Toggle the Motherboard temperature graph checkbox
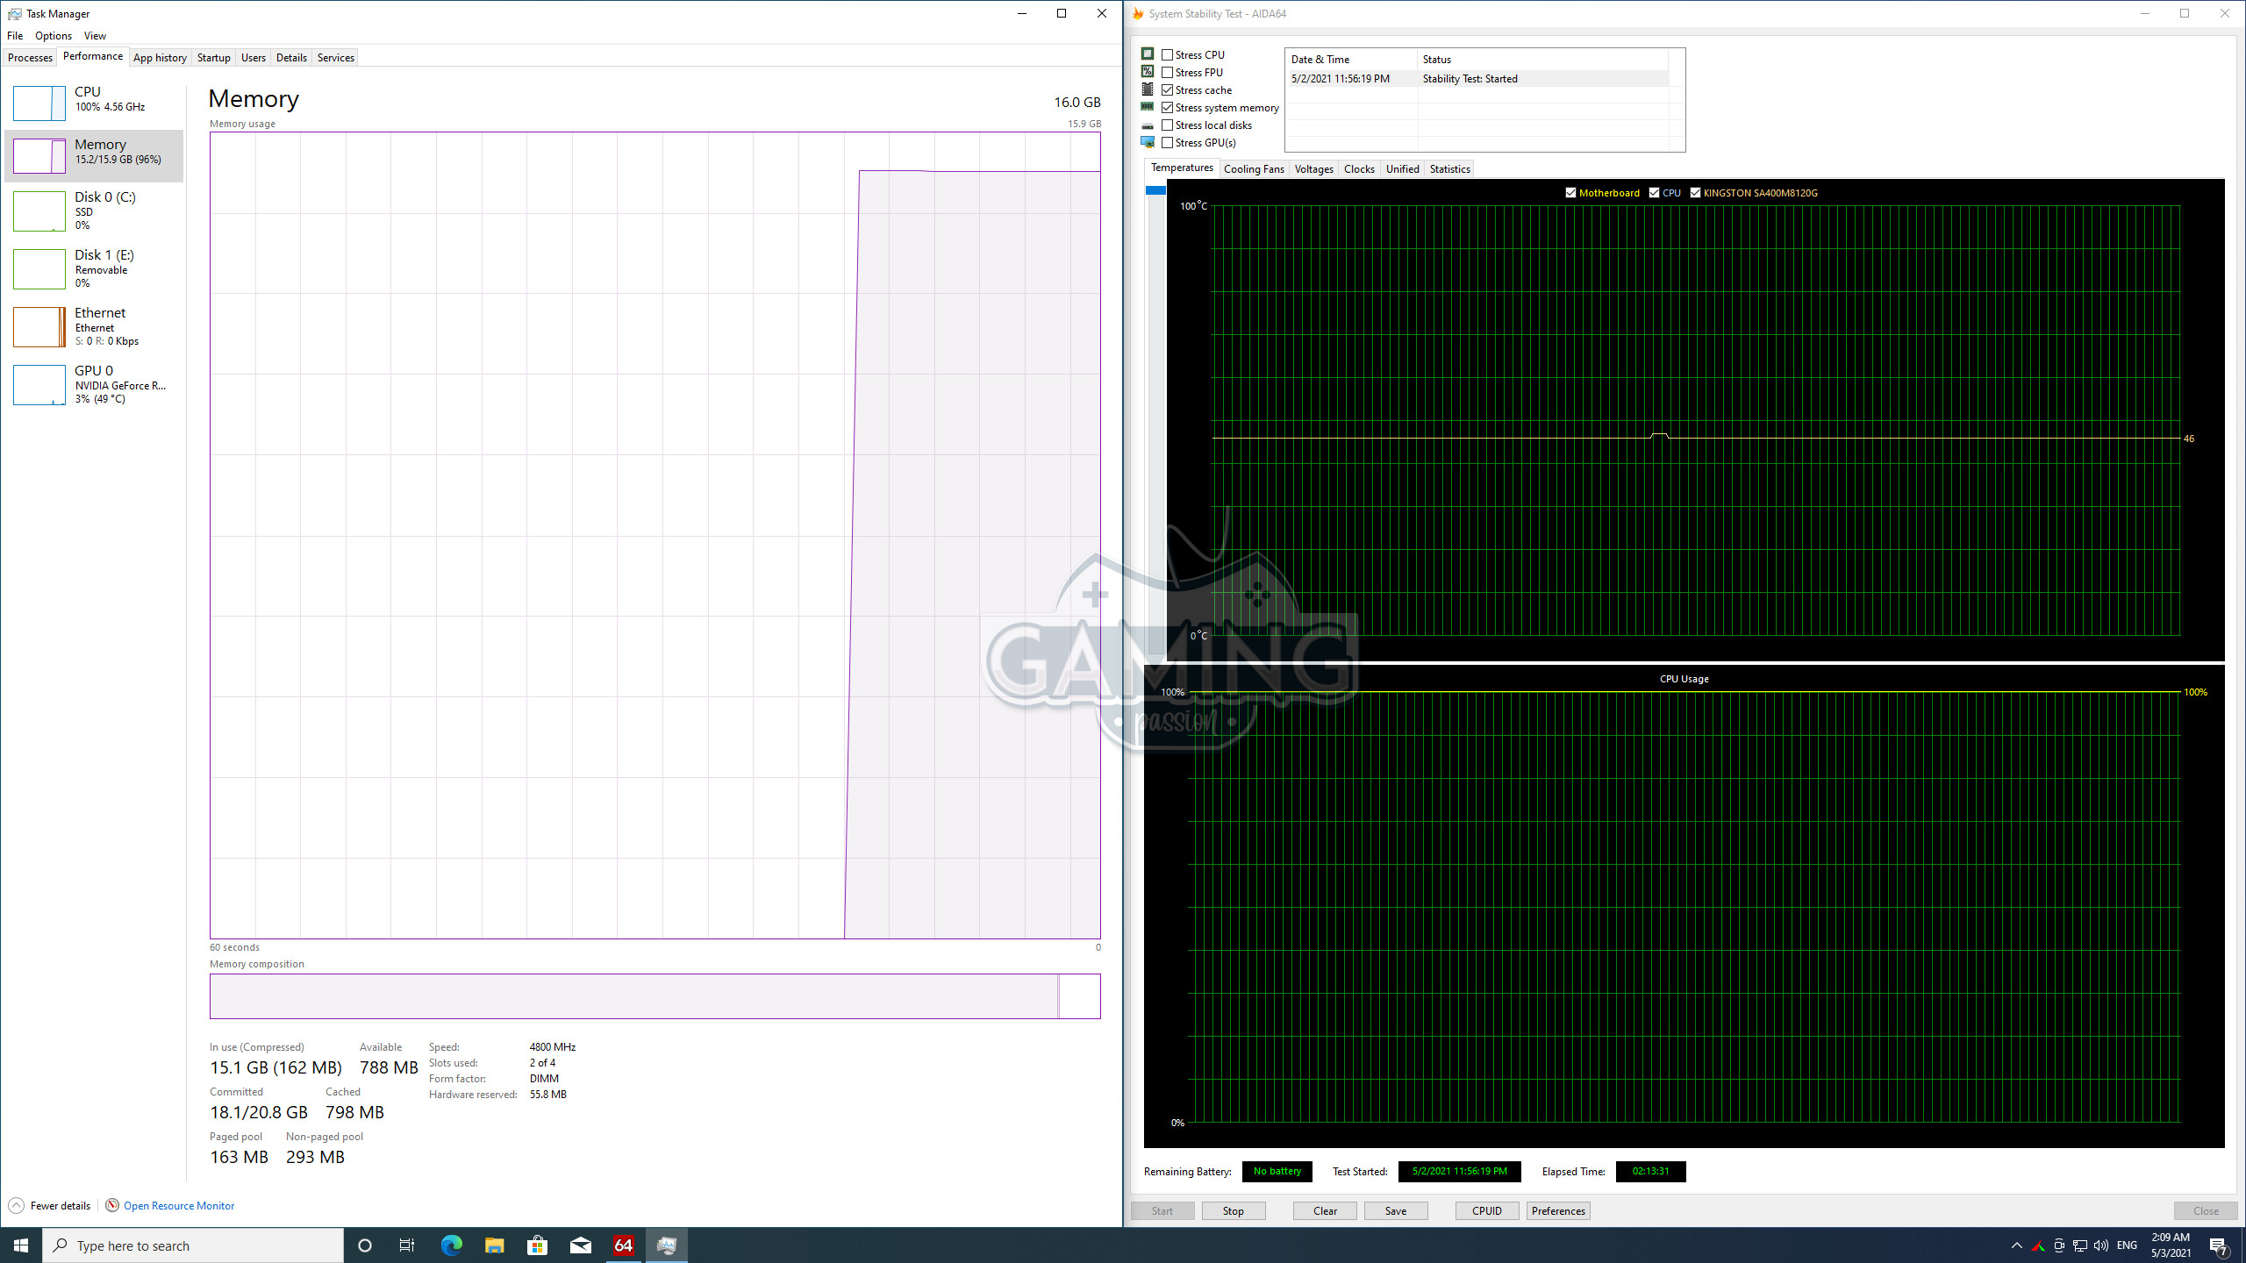 [1570, 193]
